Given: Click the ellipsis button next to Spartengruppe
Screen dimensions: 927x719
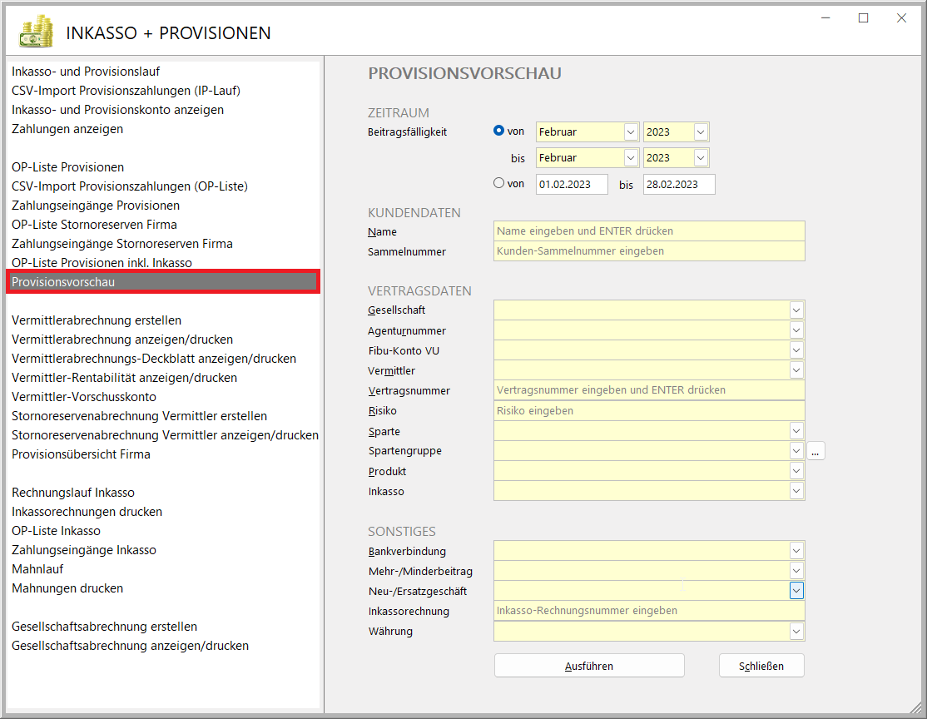Looking at the screenshot, I should pos(815,451).
